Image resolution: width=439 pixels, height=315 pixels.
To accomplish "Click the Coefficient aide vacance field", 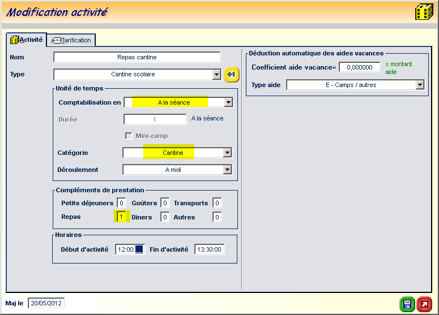I will [359, 67].
